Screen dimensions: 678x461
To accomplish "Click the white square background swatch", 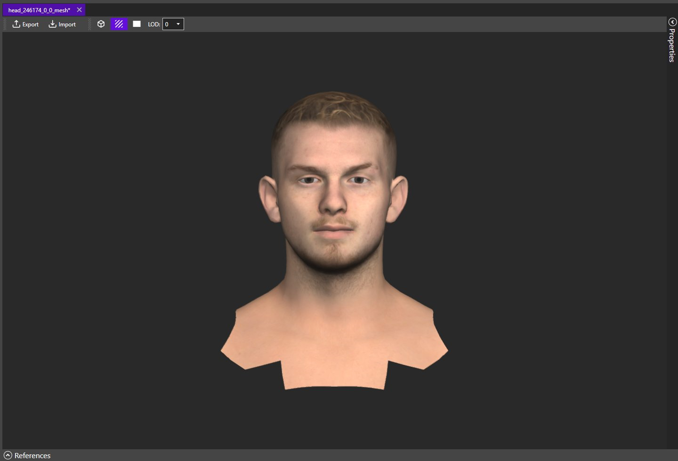I will tap(137, 24).
